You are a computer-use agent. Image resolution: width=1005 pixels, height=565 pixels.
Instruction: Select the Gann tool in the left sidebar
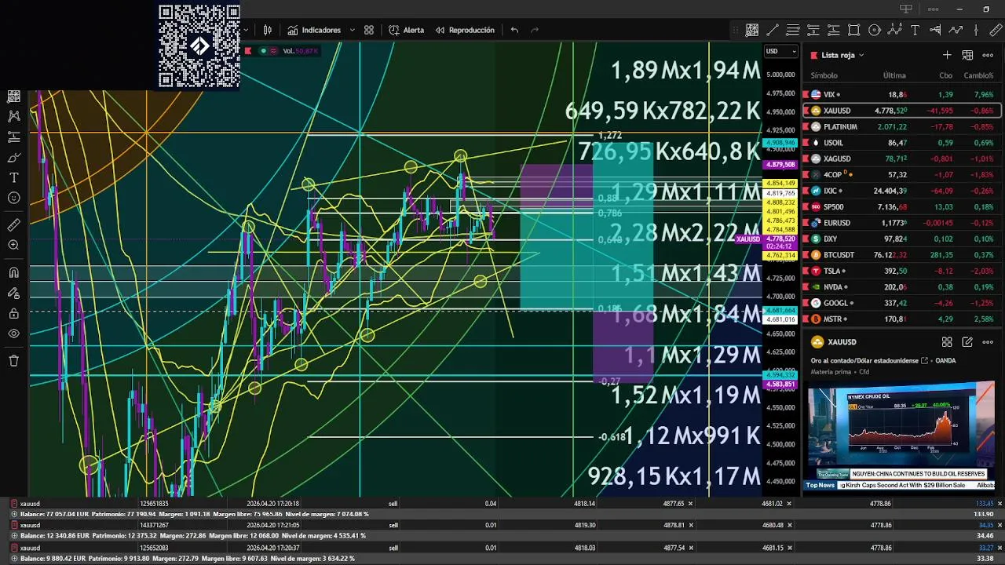[x=13, y=96]
